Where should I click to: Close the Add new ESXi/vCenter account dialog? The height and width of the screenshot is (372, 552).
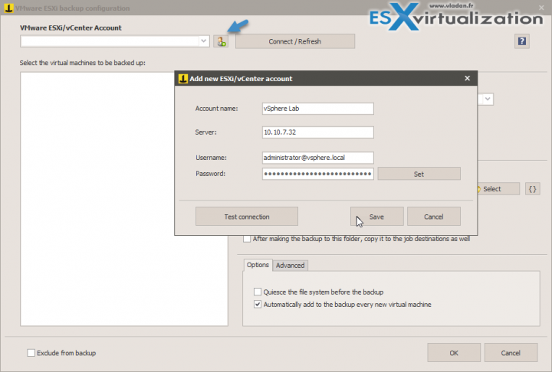coord(467,78)
